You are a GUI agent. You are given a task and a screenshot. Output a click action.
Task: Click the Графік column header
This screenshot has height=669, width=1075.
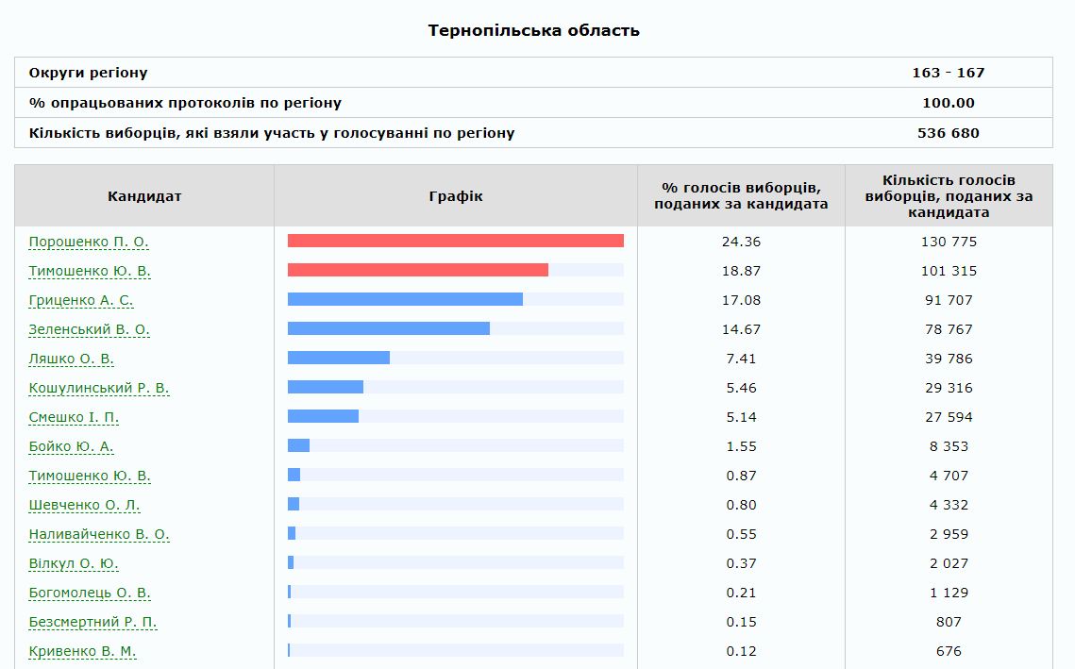click(x=455, y=196)
